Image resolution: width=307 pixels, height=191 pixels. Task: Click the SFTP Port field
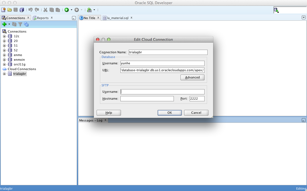pos(197,99)
